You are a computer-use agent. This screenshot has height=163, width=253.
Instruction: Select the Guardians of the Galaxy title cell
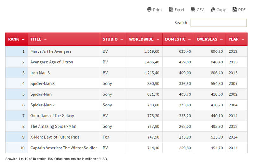52,116
